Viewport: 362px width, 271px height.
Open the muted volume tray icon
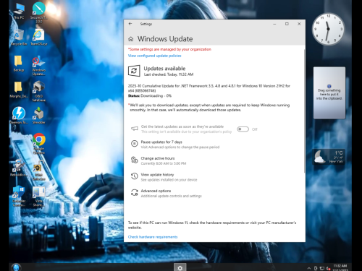point(328,268)
